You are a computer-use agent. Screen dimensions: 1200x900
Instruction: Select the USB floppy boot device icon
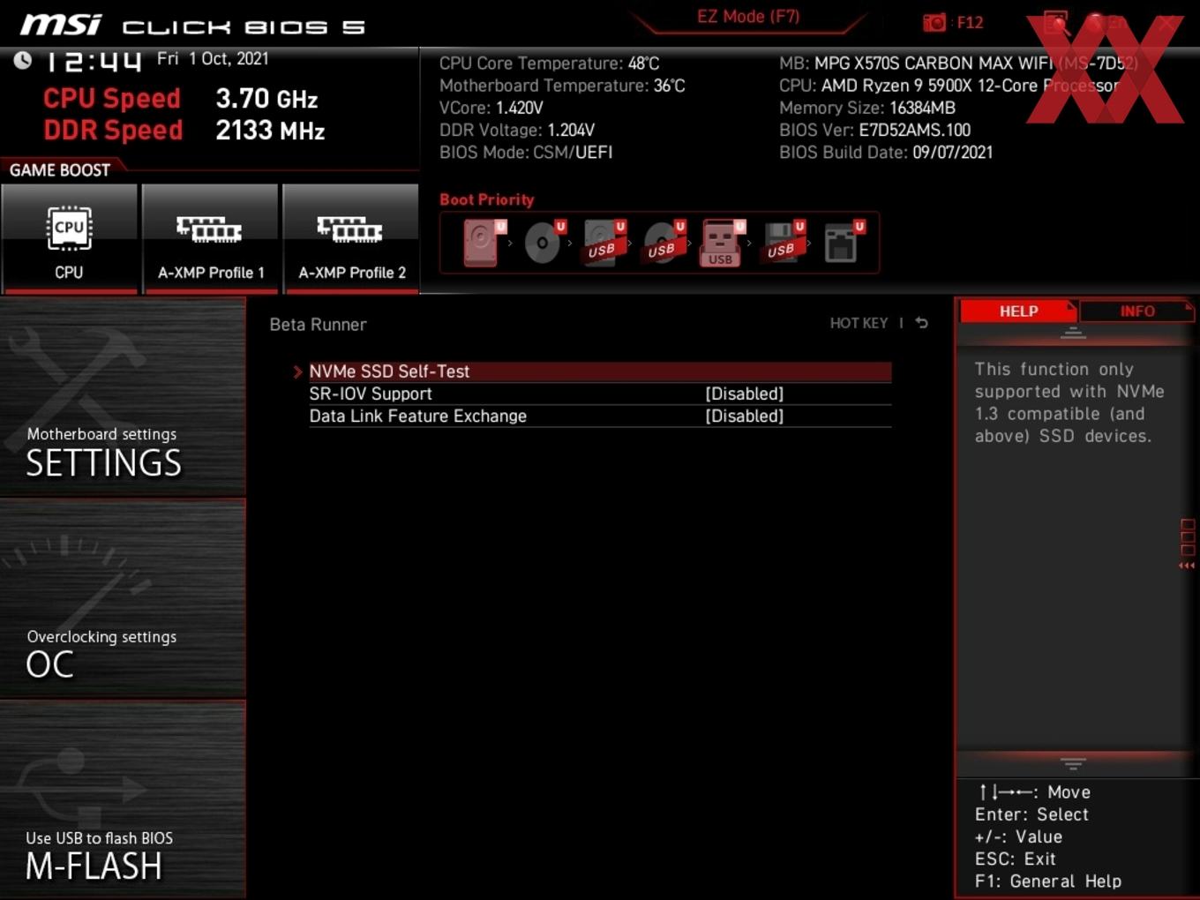(x=784, y=242)
